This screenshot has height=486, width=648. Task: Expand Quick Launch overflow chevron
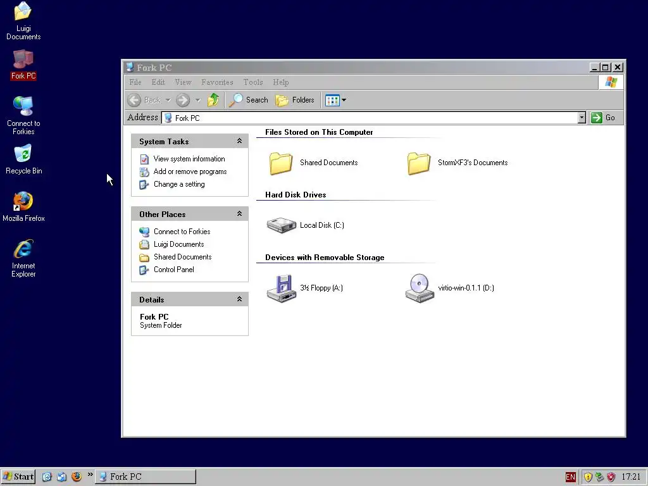pyautogui.click(x=90, y=474)
